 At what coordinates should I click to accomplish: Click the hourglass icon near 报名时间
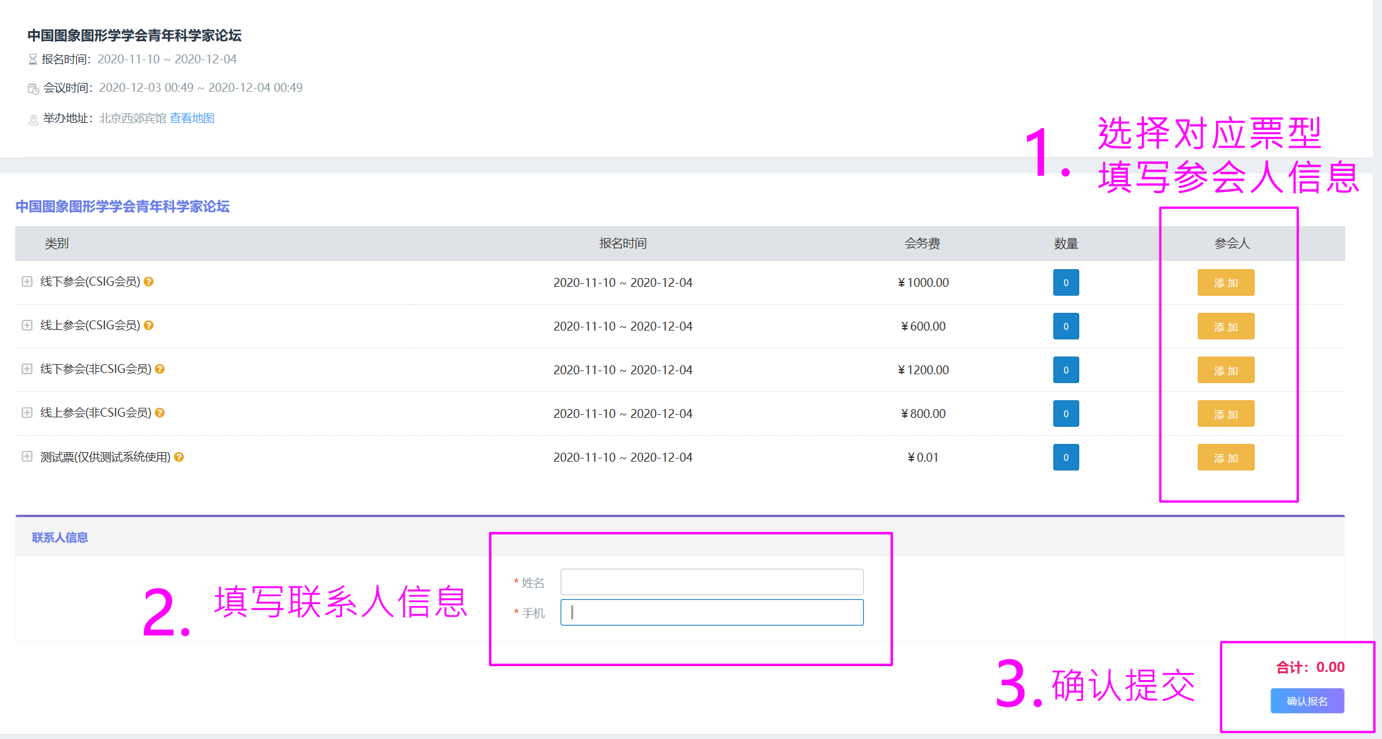[x=33, y=60]
